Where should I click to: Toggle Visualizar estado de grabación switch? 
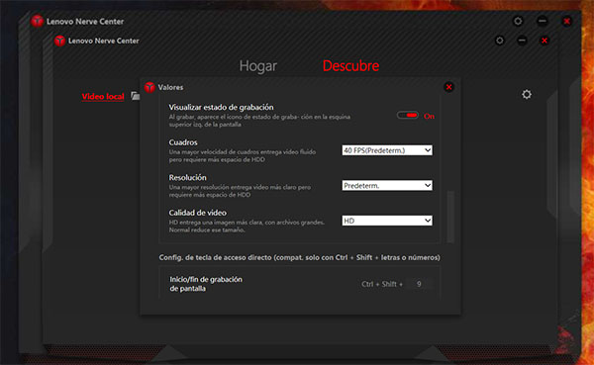coord(408,115)
